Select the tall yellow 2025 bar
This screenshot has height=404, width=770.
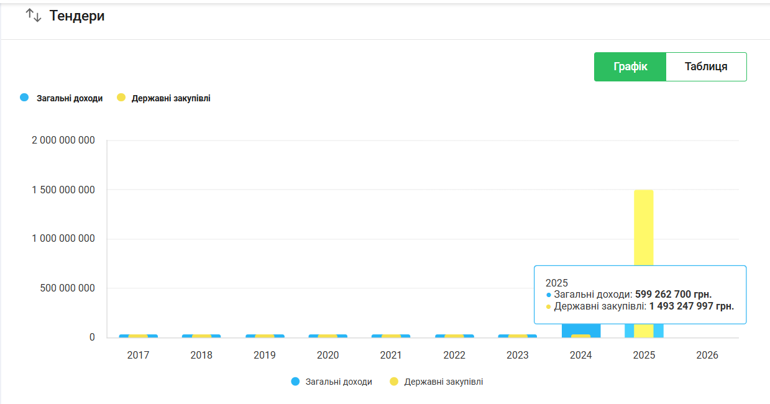(644, 230)
